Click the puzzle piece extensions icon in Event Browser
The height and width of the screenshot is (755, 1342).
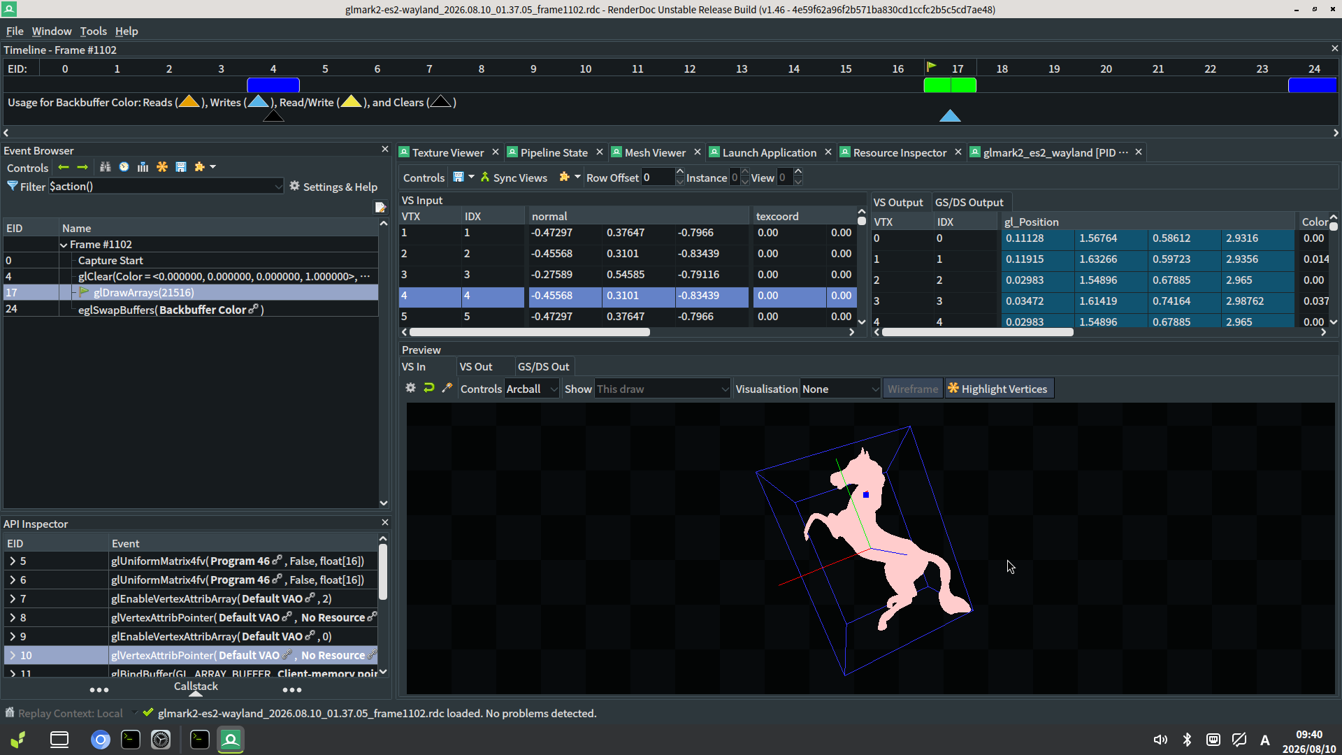coord(200,167)
